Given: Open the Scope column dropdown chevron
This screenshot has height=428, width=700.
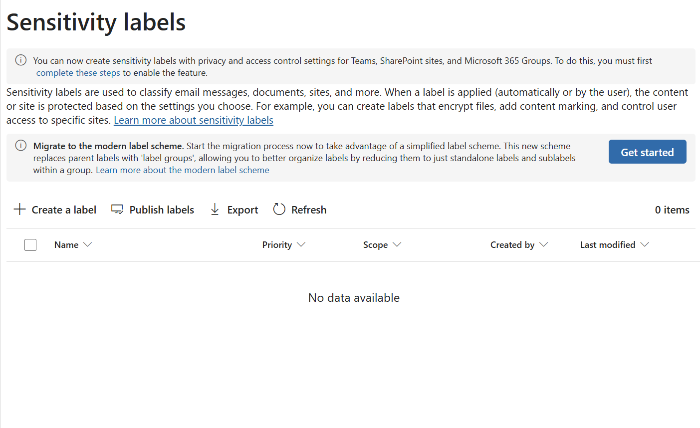Looking at the screenshot, I should point(397,244).
